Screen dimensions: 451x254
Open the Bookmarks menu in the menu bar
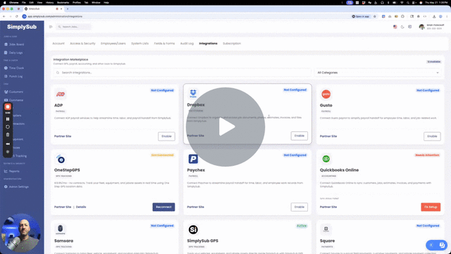(x=63, y=3)
